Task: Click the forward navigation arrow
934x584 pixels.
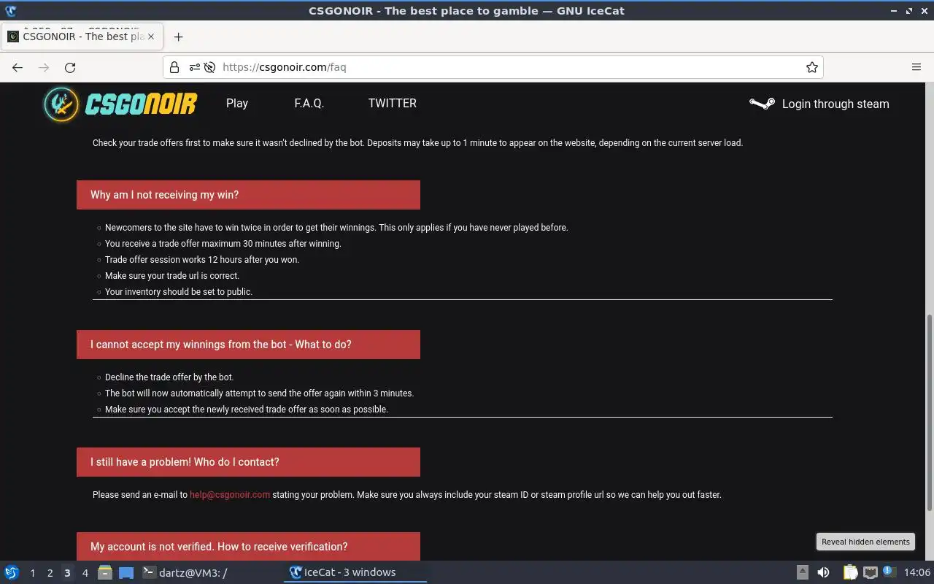Action: (44, 67)
